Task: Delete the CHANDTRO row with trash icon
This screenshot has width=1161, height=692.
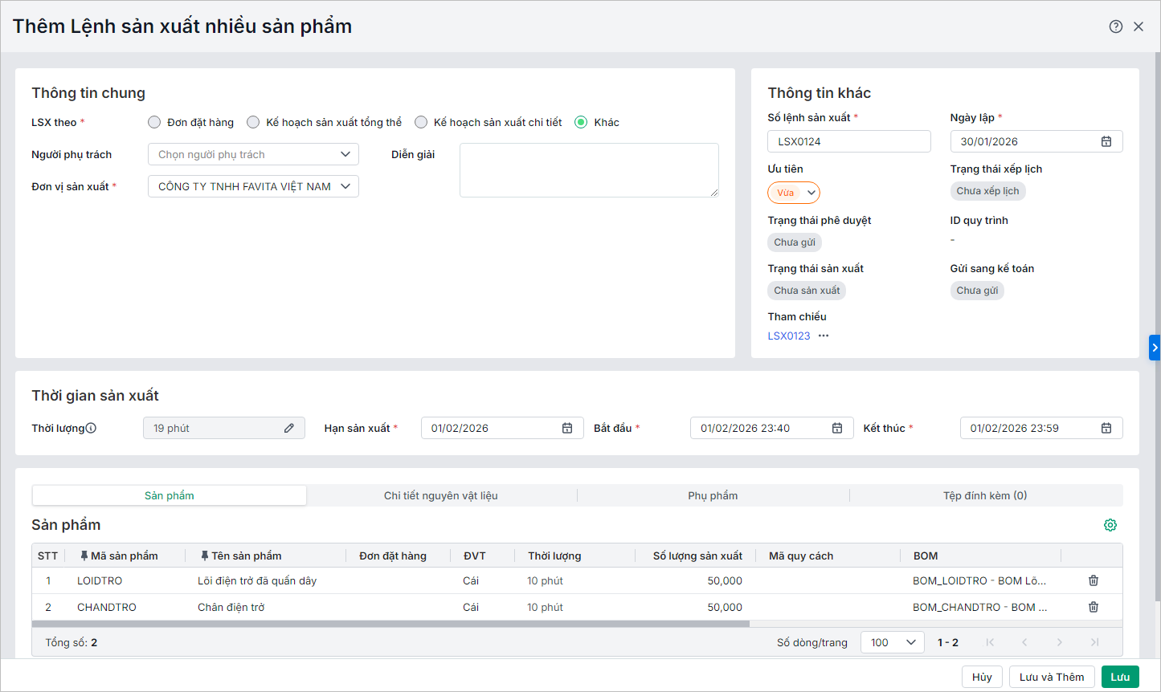Action: coord(1094,607)
